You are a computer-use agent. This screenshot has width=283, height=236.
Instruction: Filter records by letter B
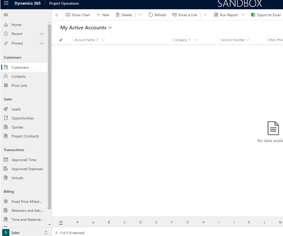(x=109, y=222)
